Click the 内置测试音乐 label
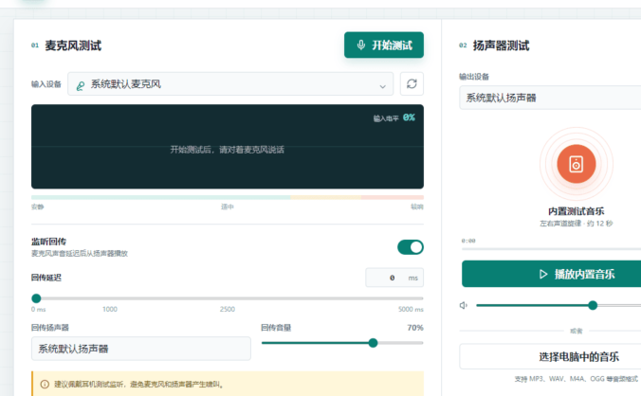The image size is (641, 396). click(x=576, y=211)
